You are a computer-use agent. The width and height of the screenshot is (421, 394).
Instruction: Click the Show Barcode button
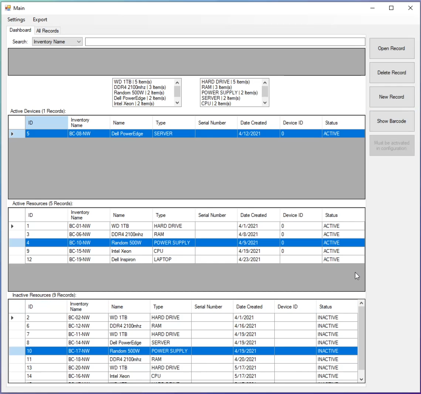[x=391, y=121]
